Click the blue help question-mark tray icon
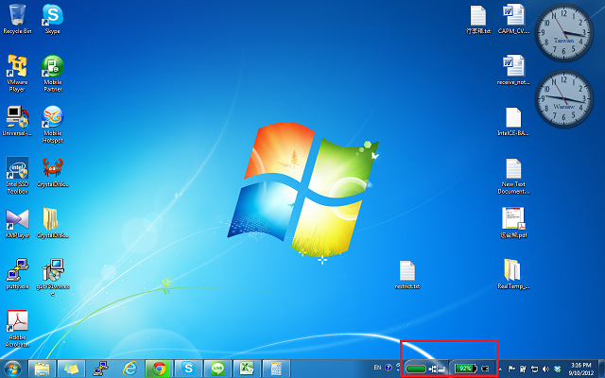This screenshot has height=378, width=605. point(389,368)
